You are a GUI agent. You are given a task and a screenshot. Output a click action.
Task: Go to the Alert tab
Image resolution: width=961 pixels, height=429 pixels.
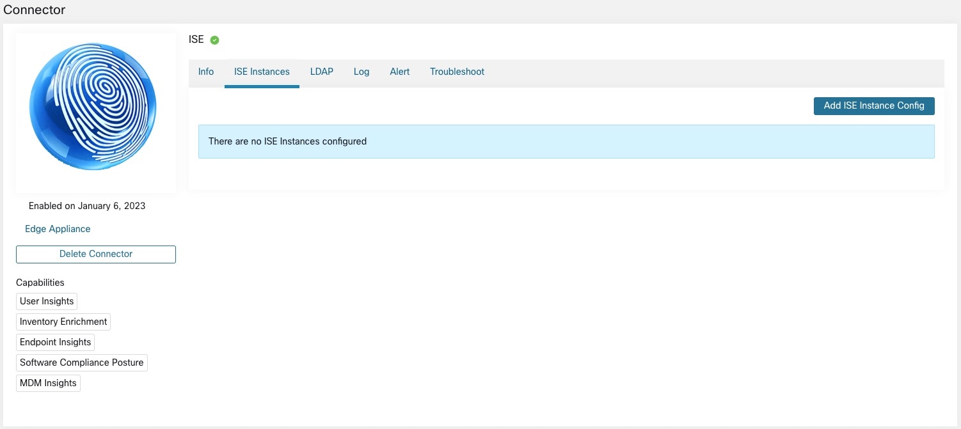[400, 72]
